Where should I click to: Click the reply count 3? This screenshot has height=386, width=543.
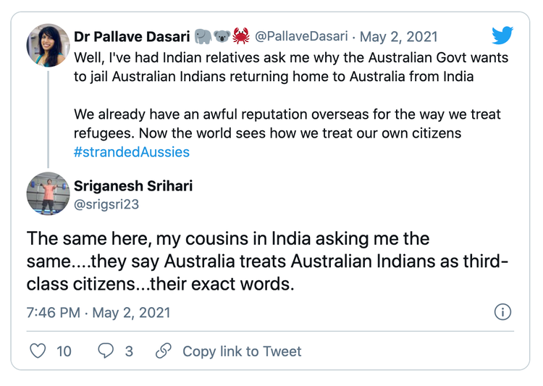pos(129,351)
